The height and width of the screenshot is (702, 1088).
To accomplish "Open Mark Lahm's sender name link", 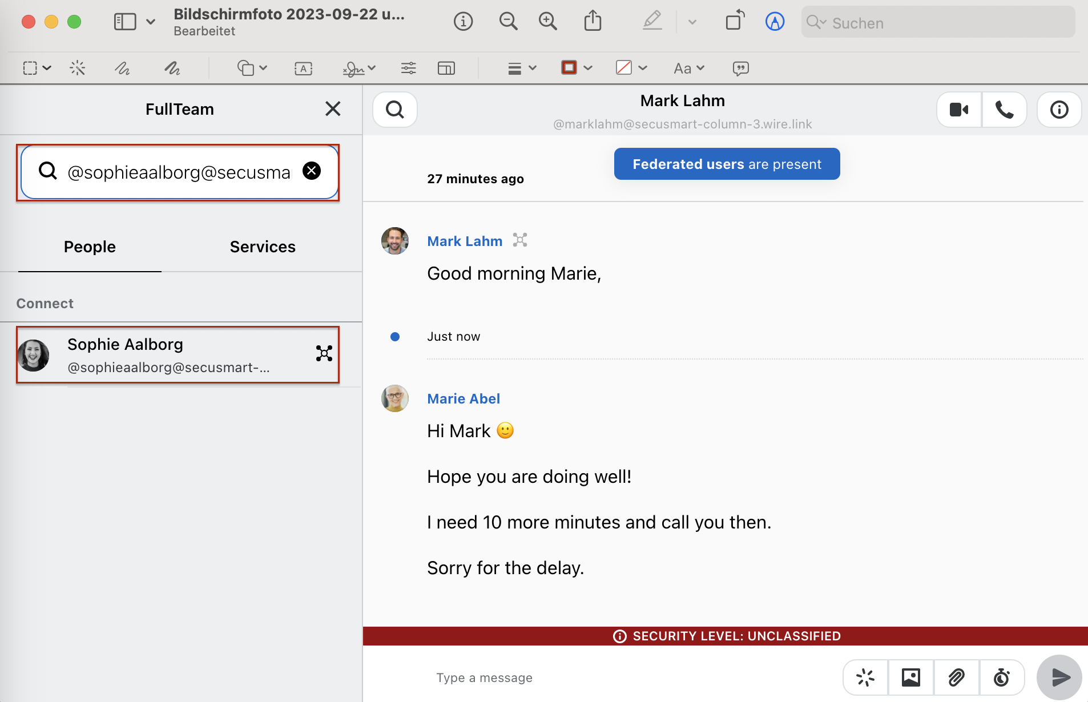I will tap(465, 241).
